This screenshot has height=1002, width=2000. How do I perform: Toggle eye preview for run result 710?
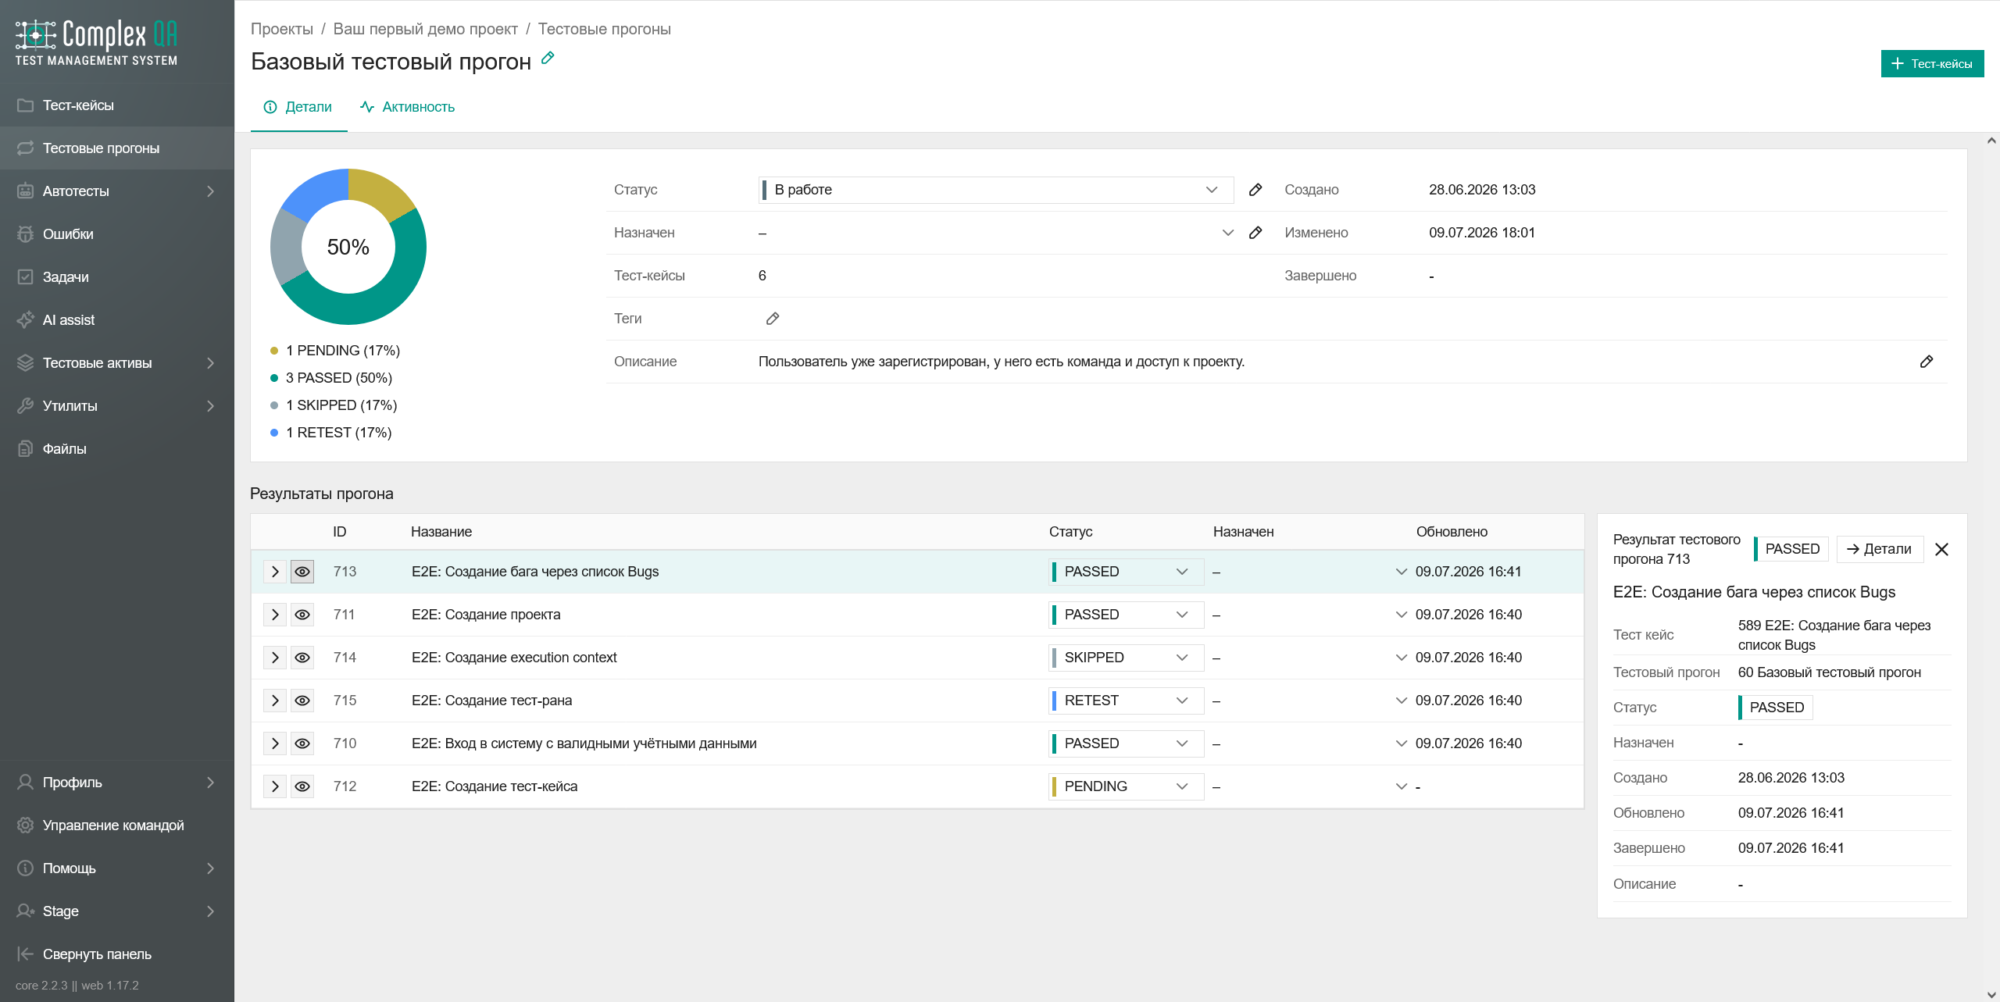tap(302, 743)
